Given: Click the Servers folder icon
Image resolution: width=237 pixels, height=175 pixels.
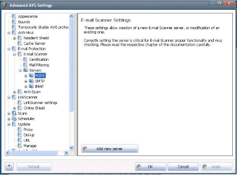Looking at the screenshot, I should (26, 70).
